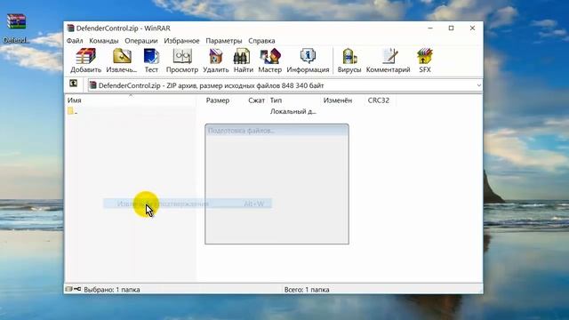Open the Параметры menu
This screenshot has width=569, height=320.
tap(224, 41)
